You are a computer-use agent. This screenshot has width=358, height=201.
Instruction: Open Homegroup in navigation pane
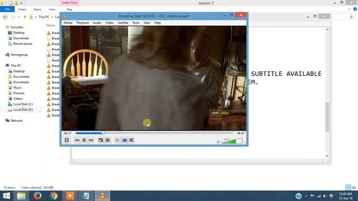pyautogui.click(x=19, y=55)
